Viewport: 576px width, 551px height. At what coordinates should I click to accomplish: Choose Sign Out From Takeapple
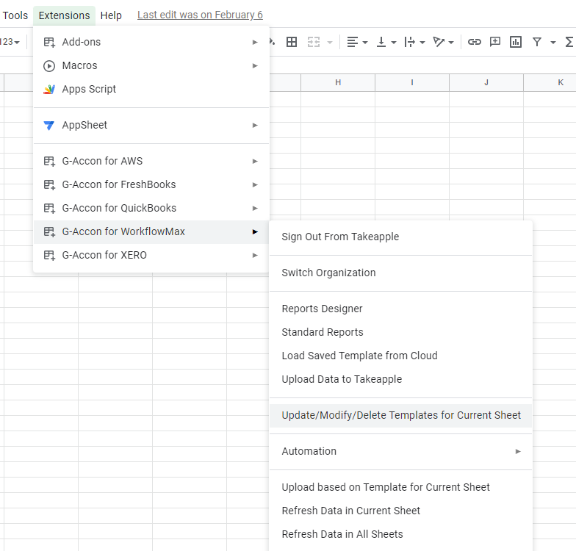click(401, 237)
